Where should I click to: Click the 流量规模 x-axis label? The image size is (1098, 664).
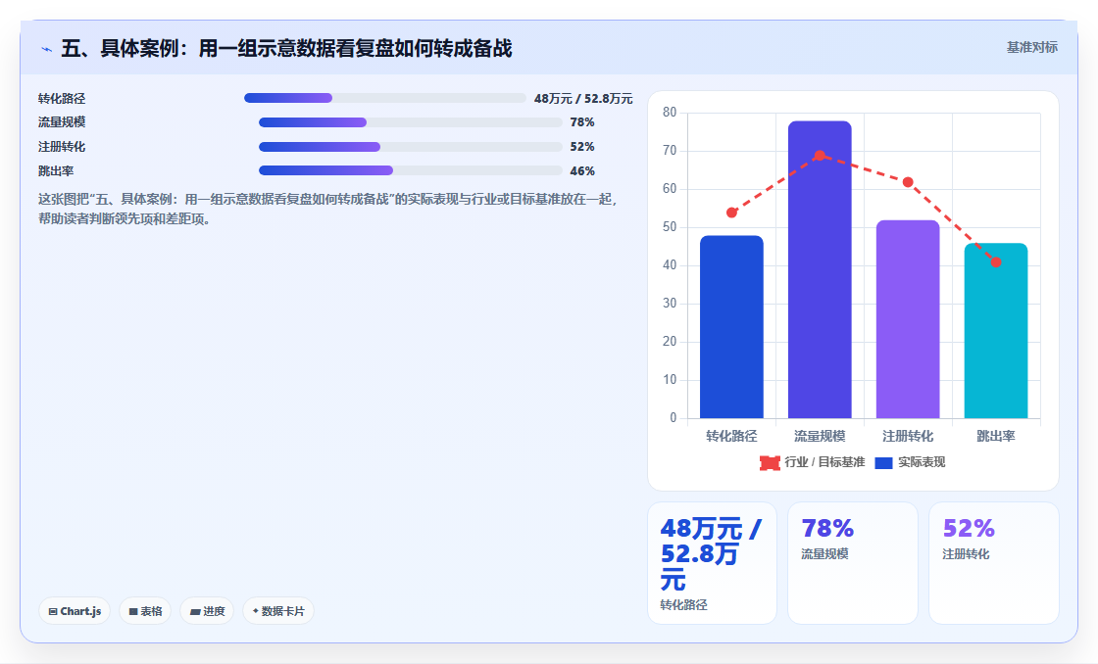coord(820,436)
